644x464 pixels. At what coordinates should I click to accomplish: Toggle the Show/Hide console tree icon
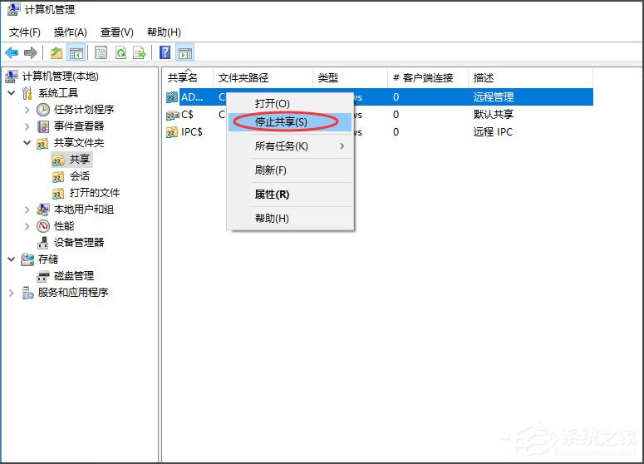(76, 52)
